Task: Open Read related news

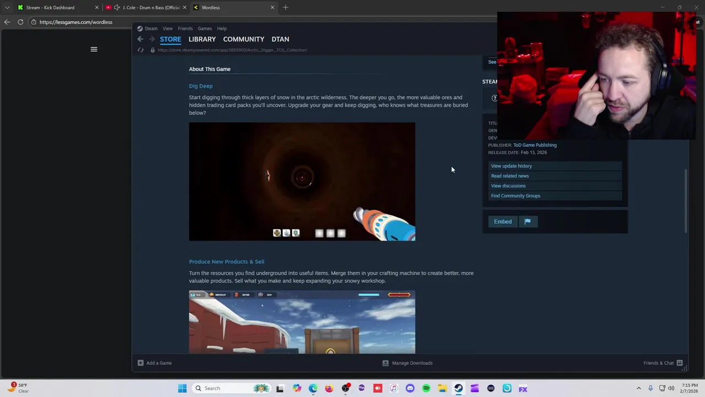Action: 555,176
